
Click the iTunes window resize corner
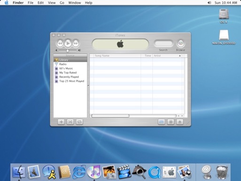point(188,124)
